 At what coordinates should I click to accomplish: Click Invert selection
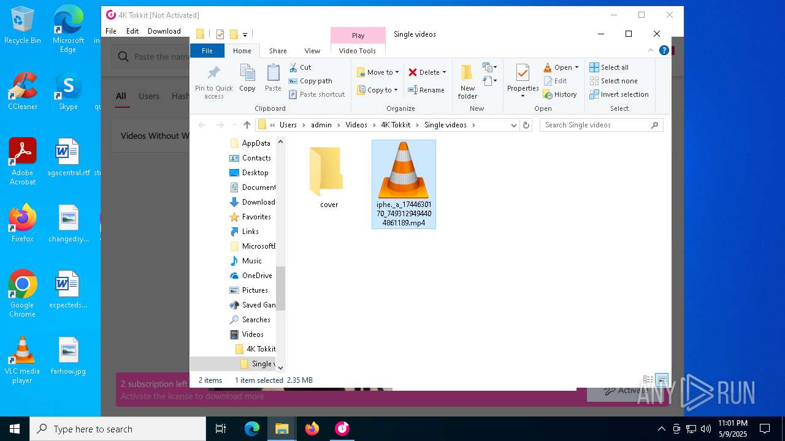[x=619, y=94]
